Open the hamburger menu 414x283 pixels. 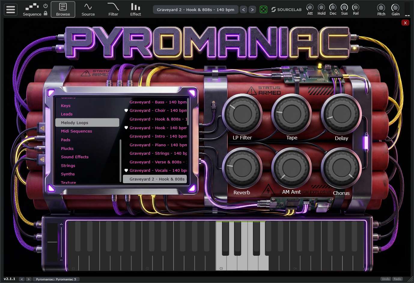11,9
